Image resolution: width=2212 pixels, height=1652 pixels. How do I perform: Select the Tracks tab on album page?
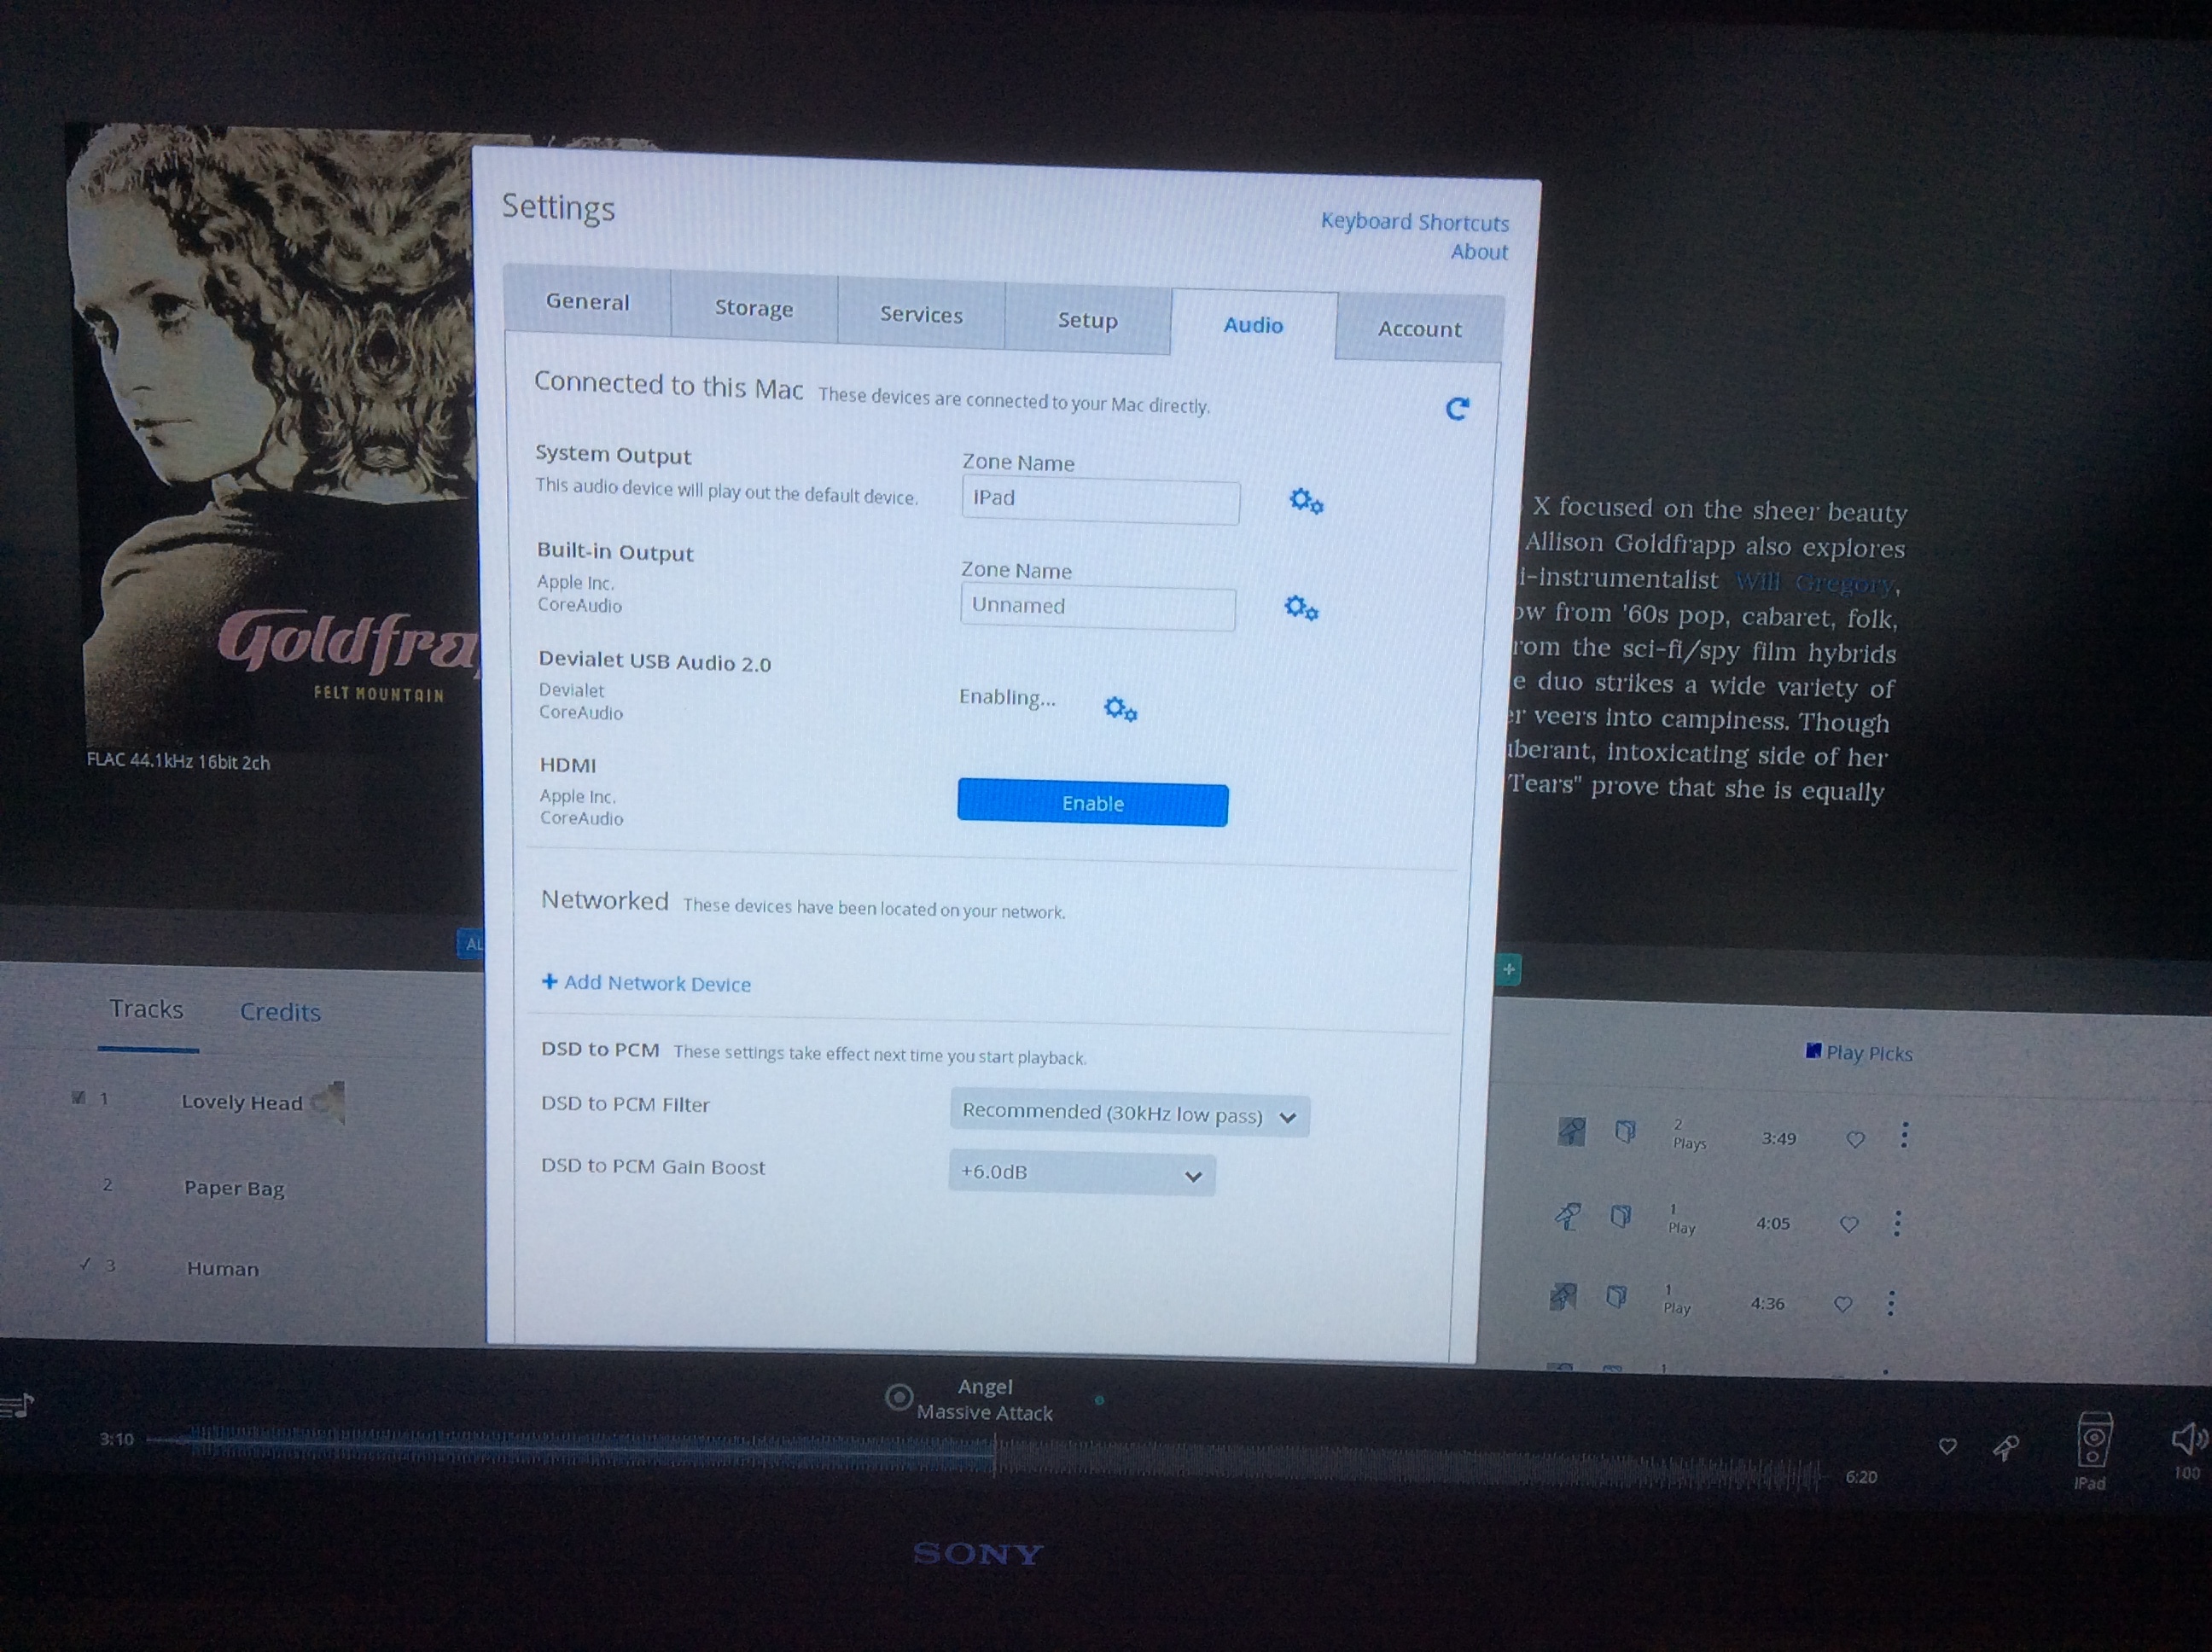[147, 1009]
